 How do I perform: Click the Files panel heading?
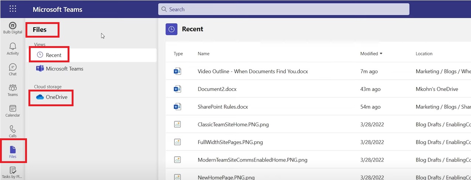[x=40, y=30]
